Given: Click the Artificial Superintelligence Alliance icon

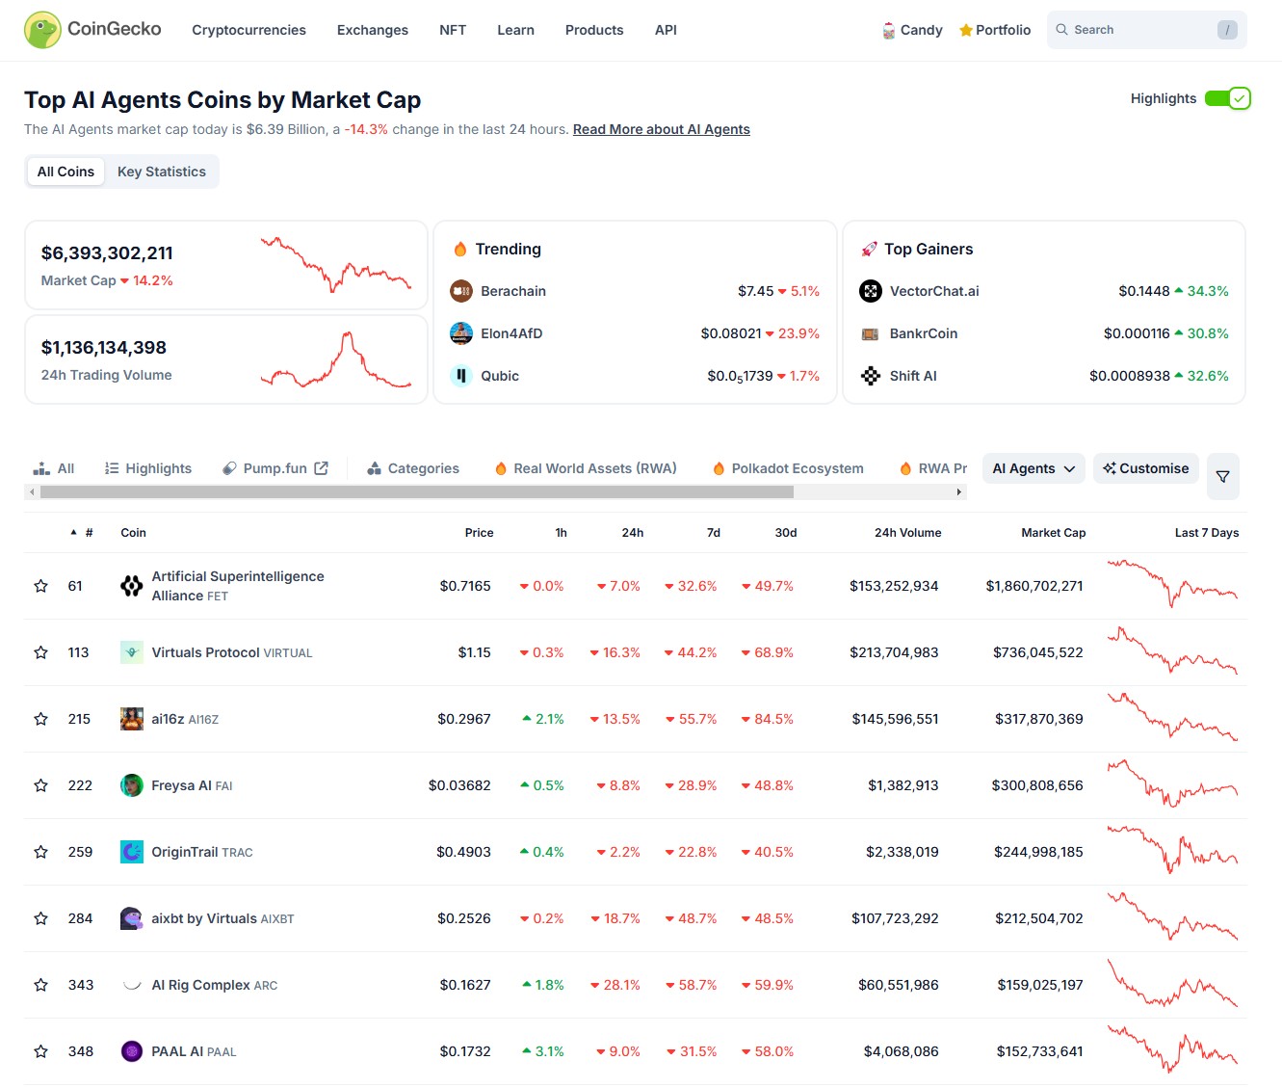Looking at the screenshot, I should tap(132, 586).
